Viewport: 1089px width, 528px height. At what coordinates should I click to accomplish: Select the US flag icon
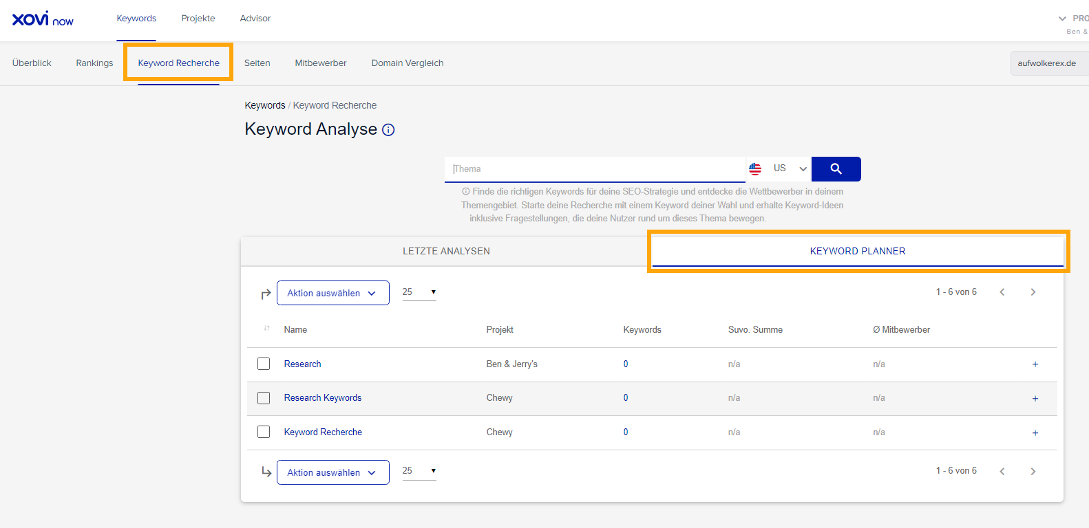click(x=755, y=168)
